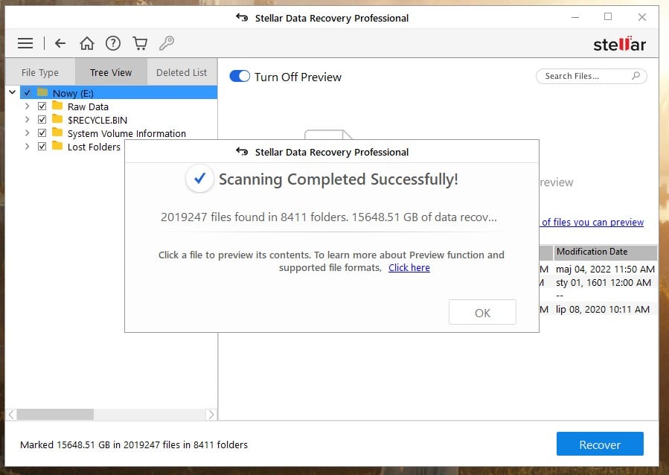This screenshot has width=669, height=475.
Task: Click the tree horizontal scrollbar thumb
Action: click(x=55, y=414)
